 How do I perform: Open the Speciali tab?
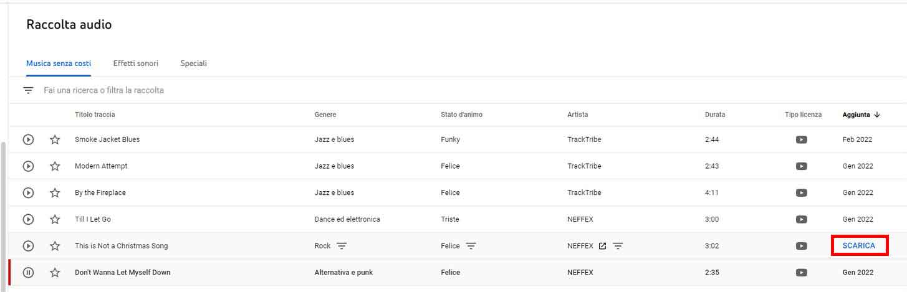click(193, 64)
